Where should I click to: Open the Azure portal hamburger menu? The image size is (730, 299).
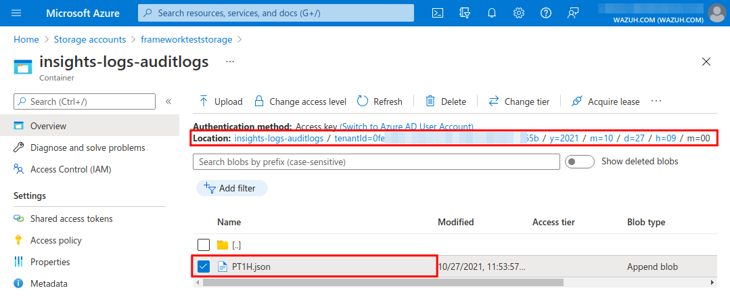point(16,13)
